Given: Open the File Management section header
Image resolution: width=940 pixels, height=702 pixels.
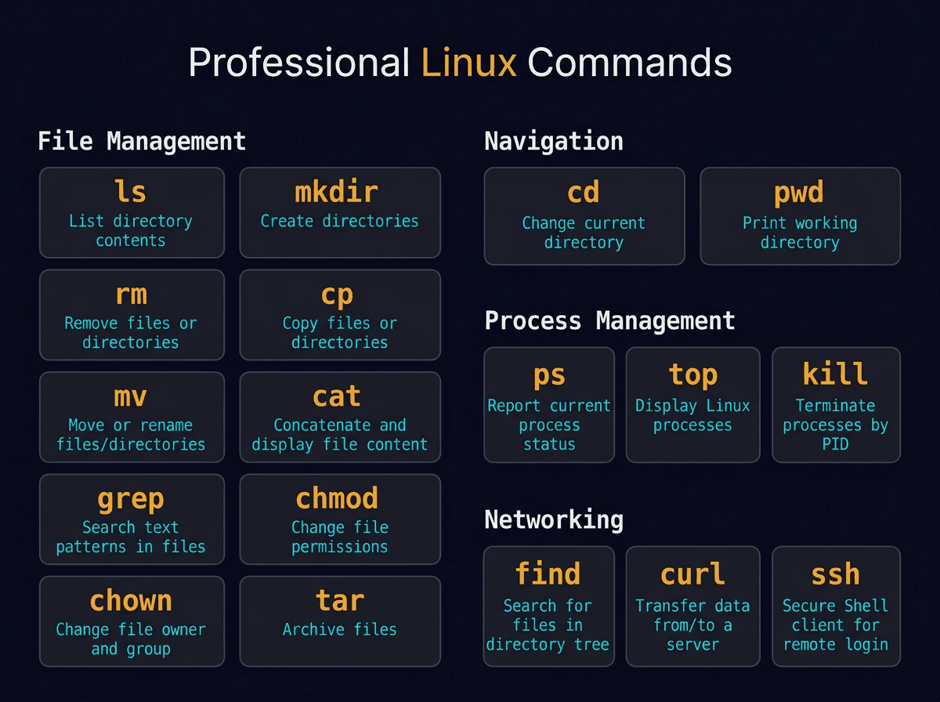Looking at the screenshot, I should point(142,141).
